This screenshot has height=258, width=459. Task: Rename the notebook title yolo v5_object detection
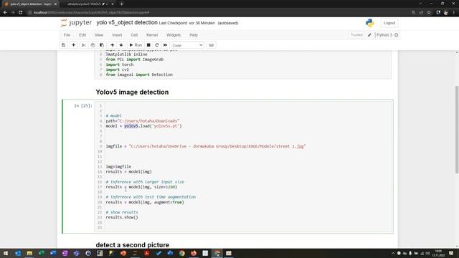pos(127,22)
